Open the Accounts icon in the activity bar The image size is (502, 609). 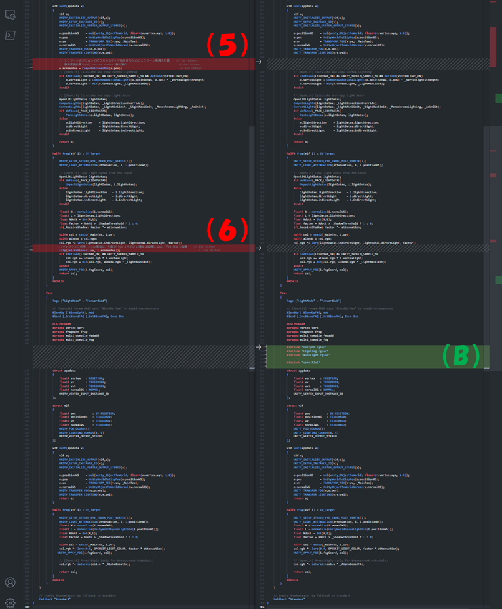[x=10, y=582]
